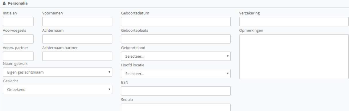Viewport: 349px width, 111px height.
Task: Click the Verzekering input field
Action: [294, 22]
